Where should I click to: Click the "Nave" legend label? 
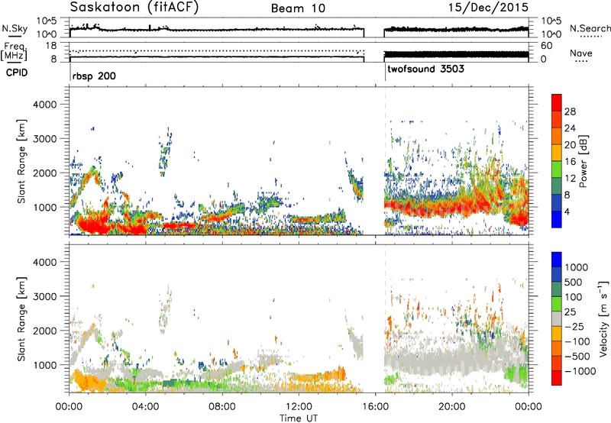(x=581, y=53)
